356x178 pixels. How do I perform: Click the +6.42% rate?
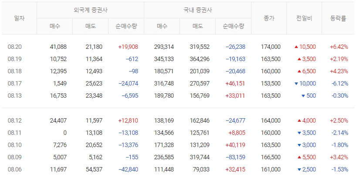[339, 47]
